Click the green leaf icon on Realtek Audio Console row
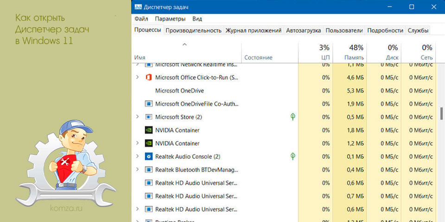Image resolution: width=445 pixels, height=222 pixels. (292, 156)
